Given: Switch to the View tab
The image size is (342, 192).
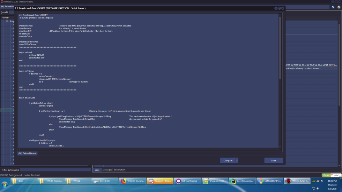Looking at the screenshot, I should 97,170.
